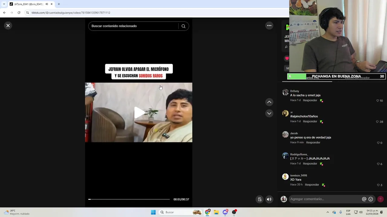Open Chrome from the taskbar

(x=207, y=212)
